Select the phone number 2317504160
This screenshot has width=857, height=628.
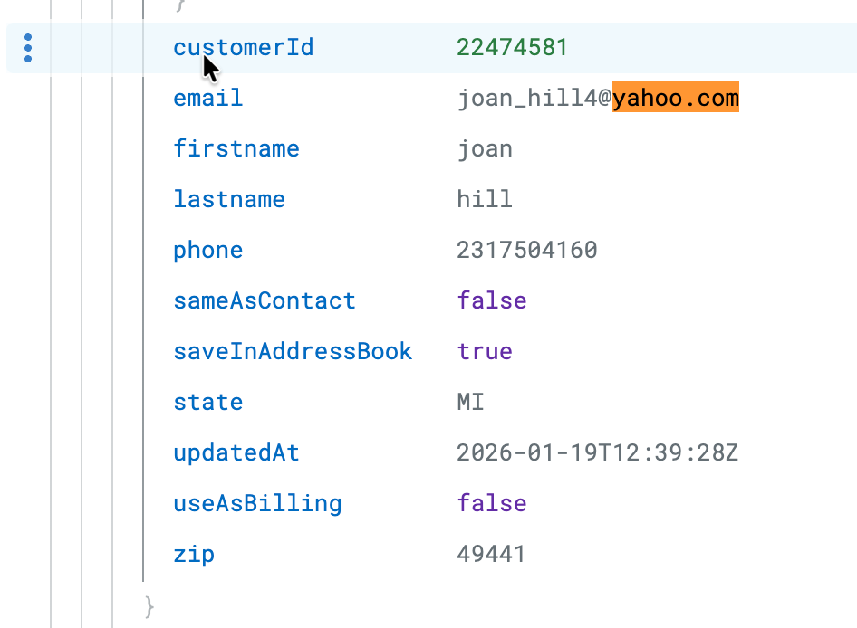click(x=526, y=250)
